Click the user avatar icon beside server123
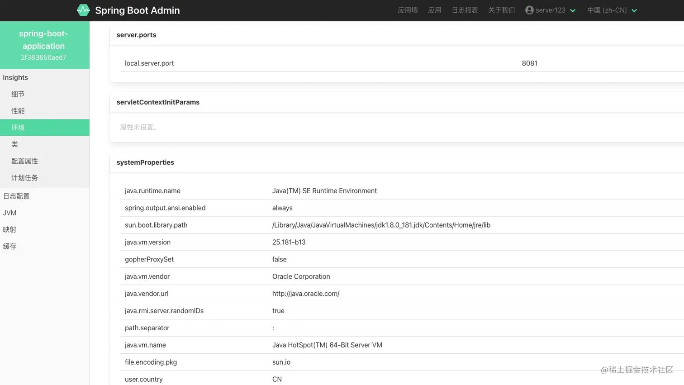Screen dimensions: 684x385 529,10
